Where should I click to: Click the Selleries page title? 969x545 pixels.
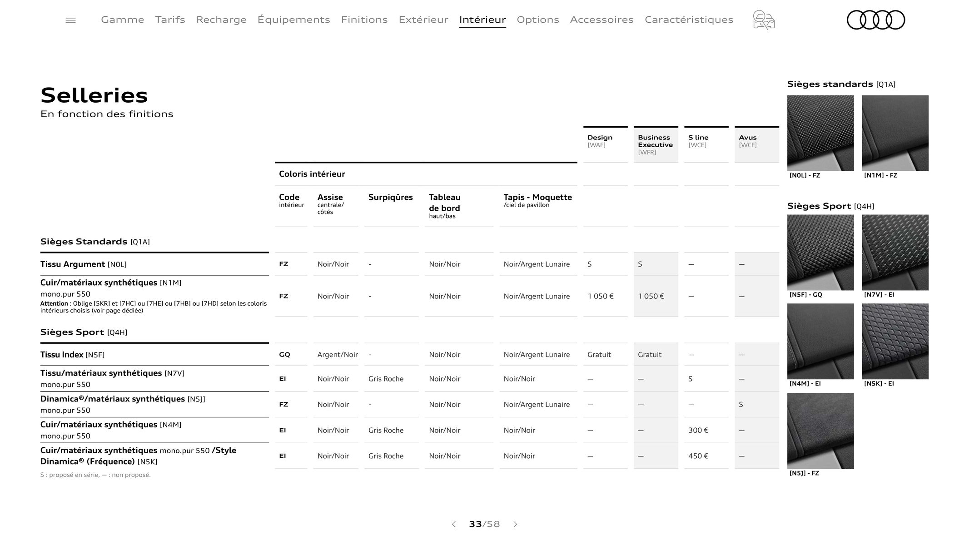(94, 95)
